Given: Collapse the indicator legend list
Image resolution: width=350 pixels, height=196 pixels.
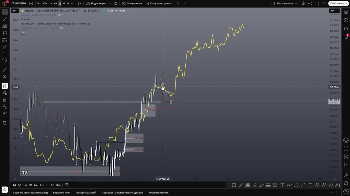Looking at the screenshot, I should [23, 33].
